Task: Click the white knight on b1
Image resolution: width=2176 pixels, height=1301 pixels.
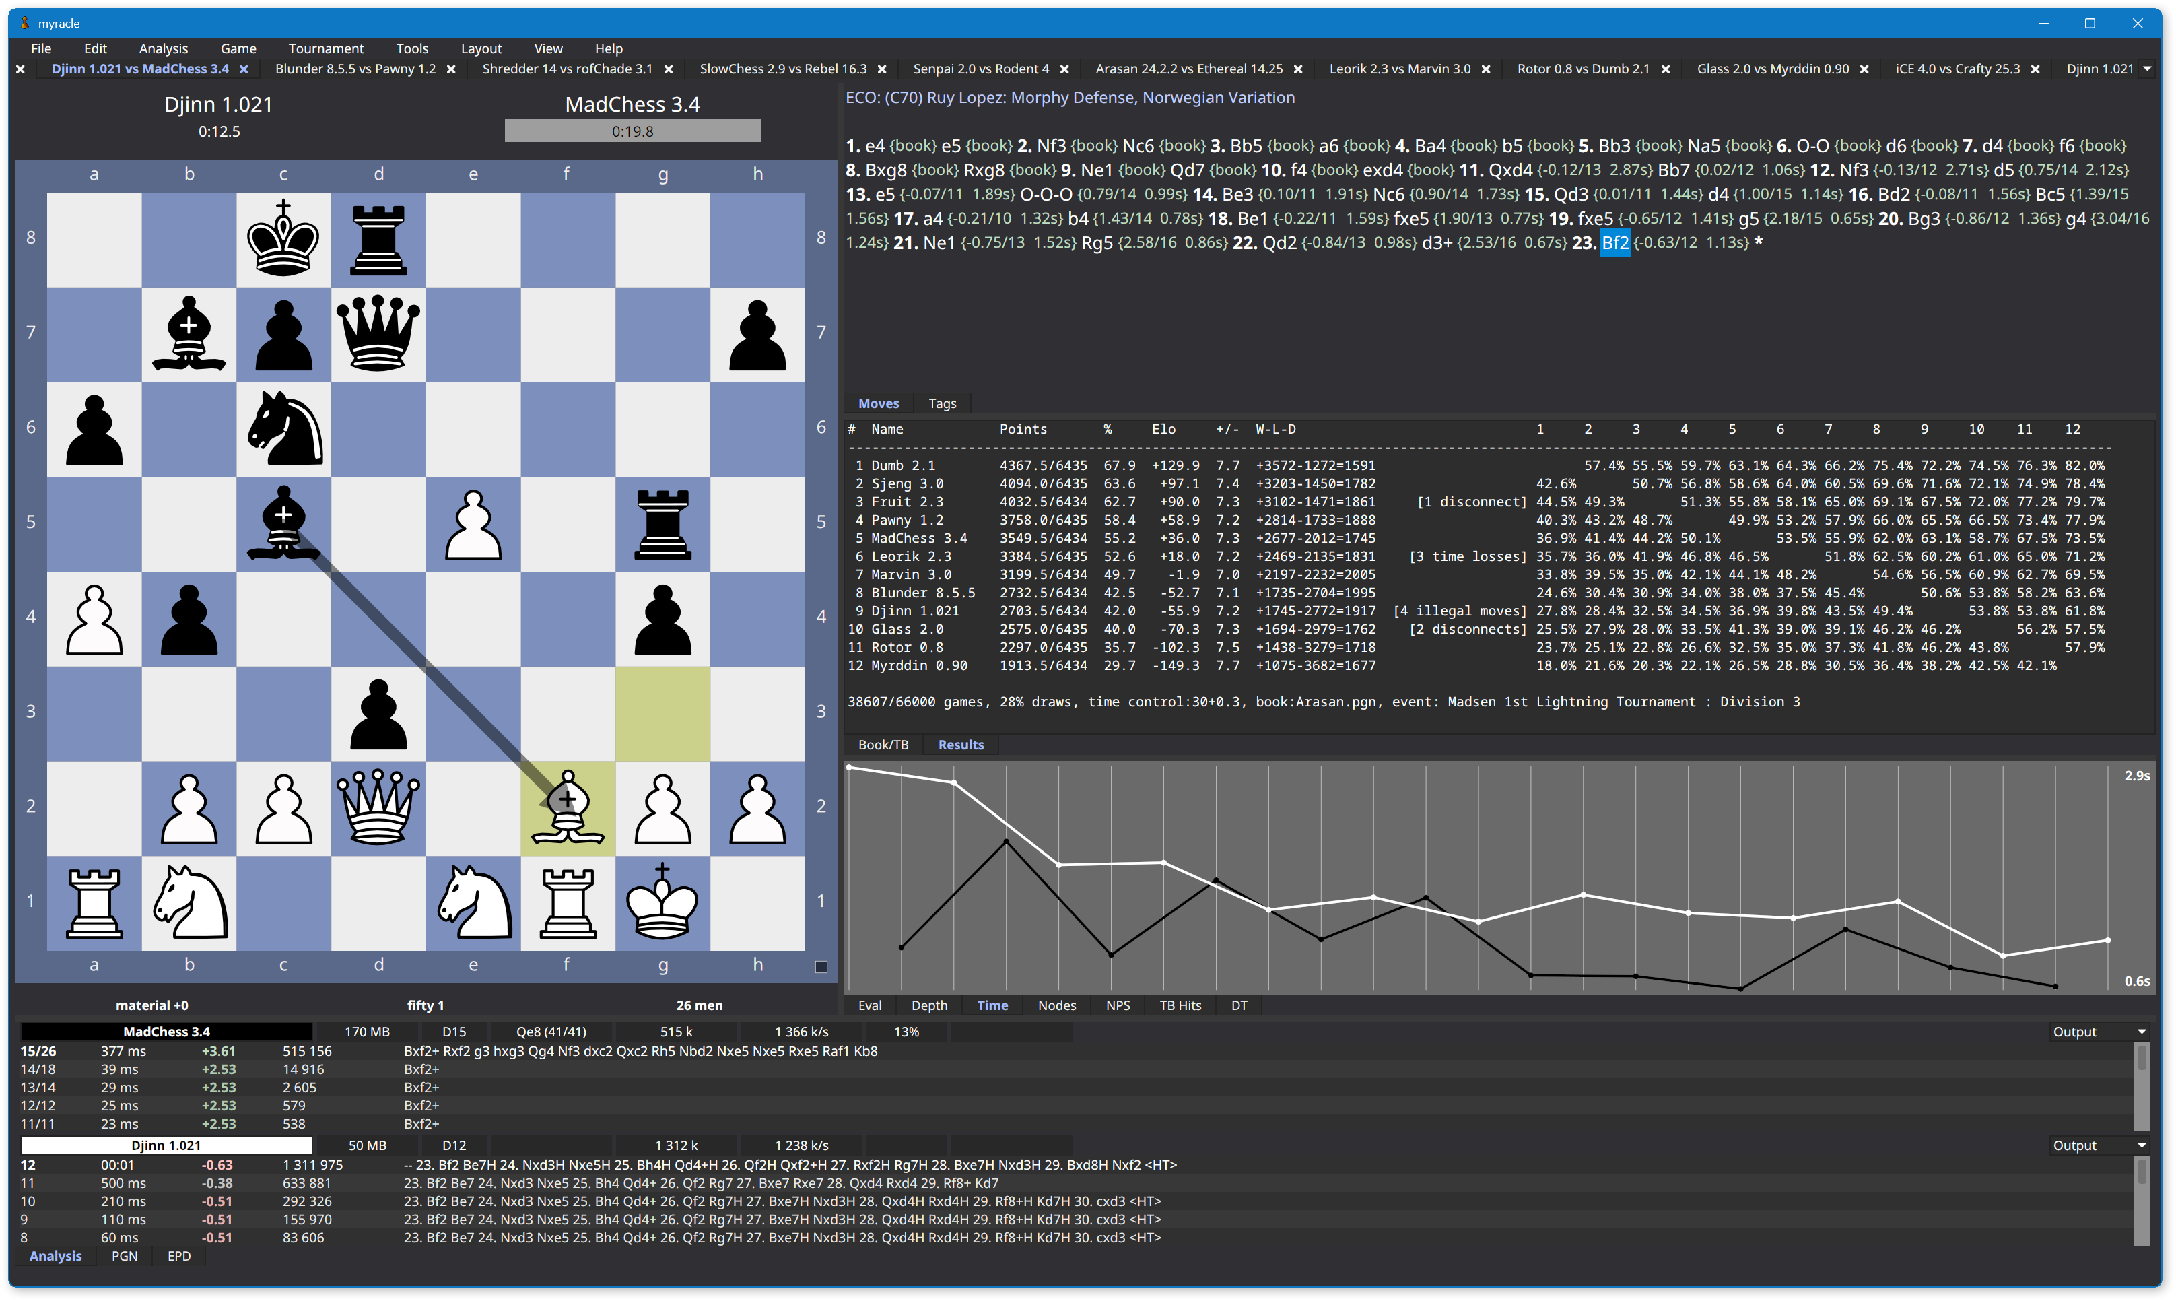Action: [x=189, y=903]
